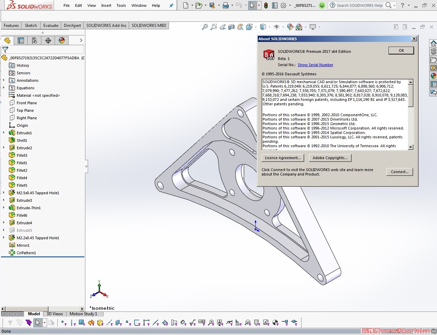The width and height of the screenshot is (437, 335).
Task: Click the Filter Faces icon in selection filter toolbar
Action: (x=82, y=322)
